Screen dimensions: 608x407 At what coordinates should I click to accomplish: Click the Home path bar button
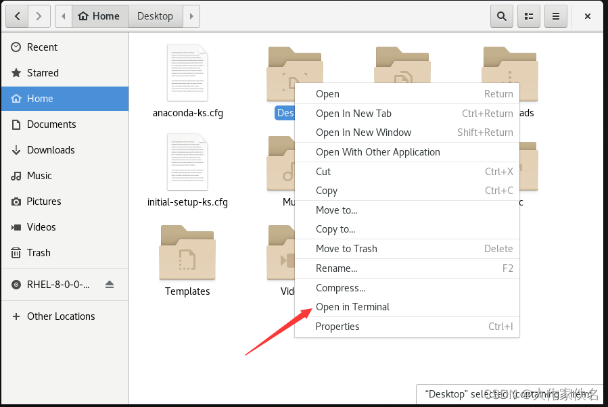coord(99,16)
